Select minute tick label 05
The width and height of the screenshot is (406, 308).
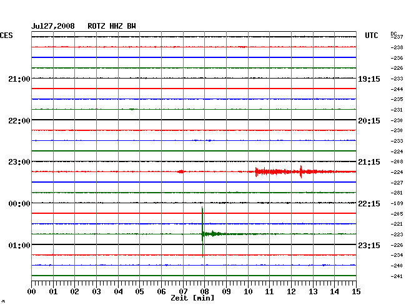coord(139,292)
